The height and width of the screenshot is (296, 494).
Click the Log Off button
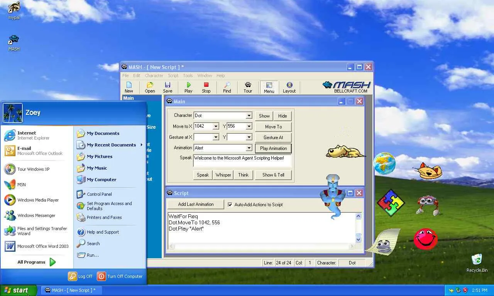coord(80,276)
